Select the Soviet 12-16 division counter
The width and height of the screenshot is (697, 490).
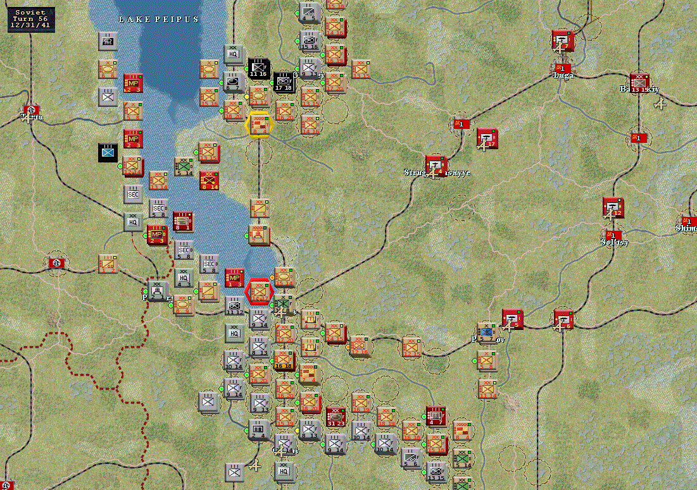click(x=360, y=346)
